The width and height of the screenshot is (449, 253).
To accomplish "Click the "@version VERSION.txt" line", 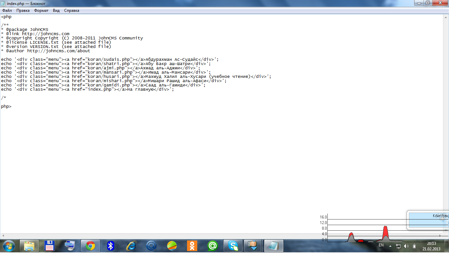I will coord(56,47).
